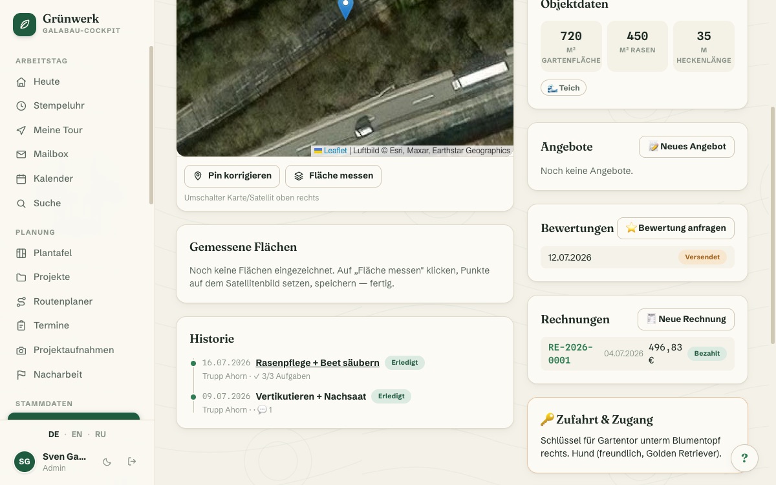Click the Stempeluhr clock icon
The width and height of the screenshot is (776, 485).
[x=21, y=105]
